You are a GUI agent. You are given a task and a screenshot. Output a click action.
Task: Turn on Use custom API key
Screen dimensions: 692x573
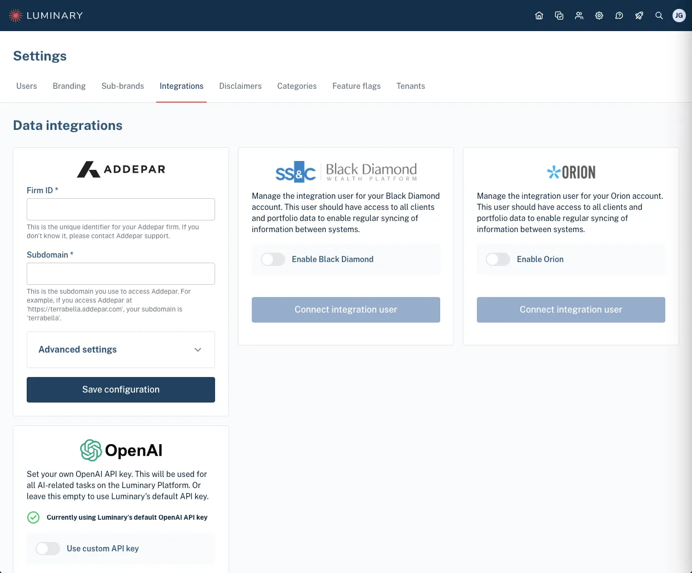coord(48,549)
